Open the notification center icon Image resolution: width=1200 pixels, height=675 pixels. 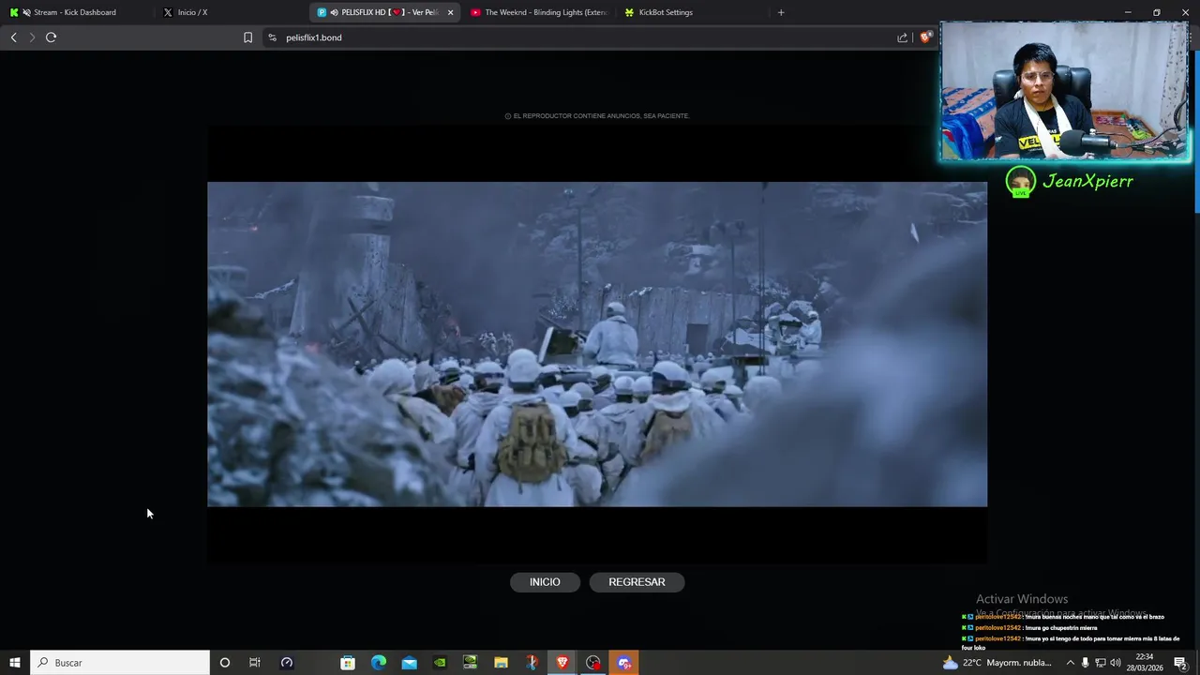[x=1180, y=663]
